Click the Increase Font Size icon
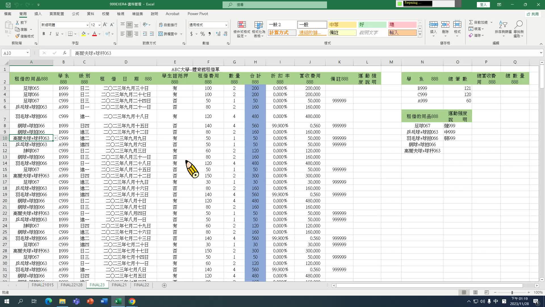Screen dimensions: 545x307 pyautogui.click(x=105, y=25)
